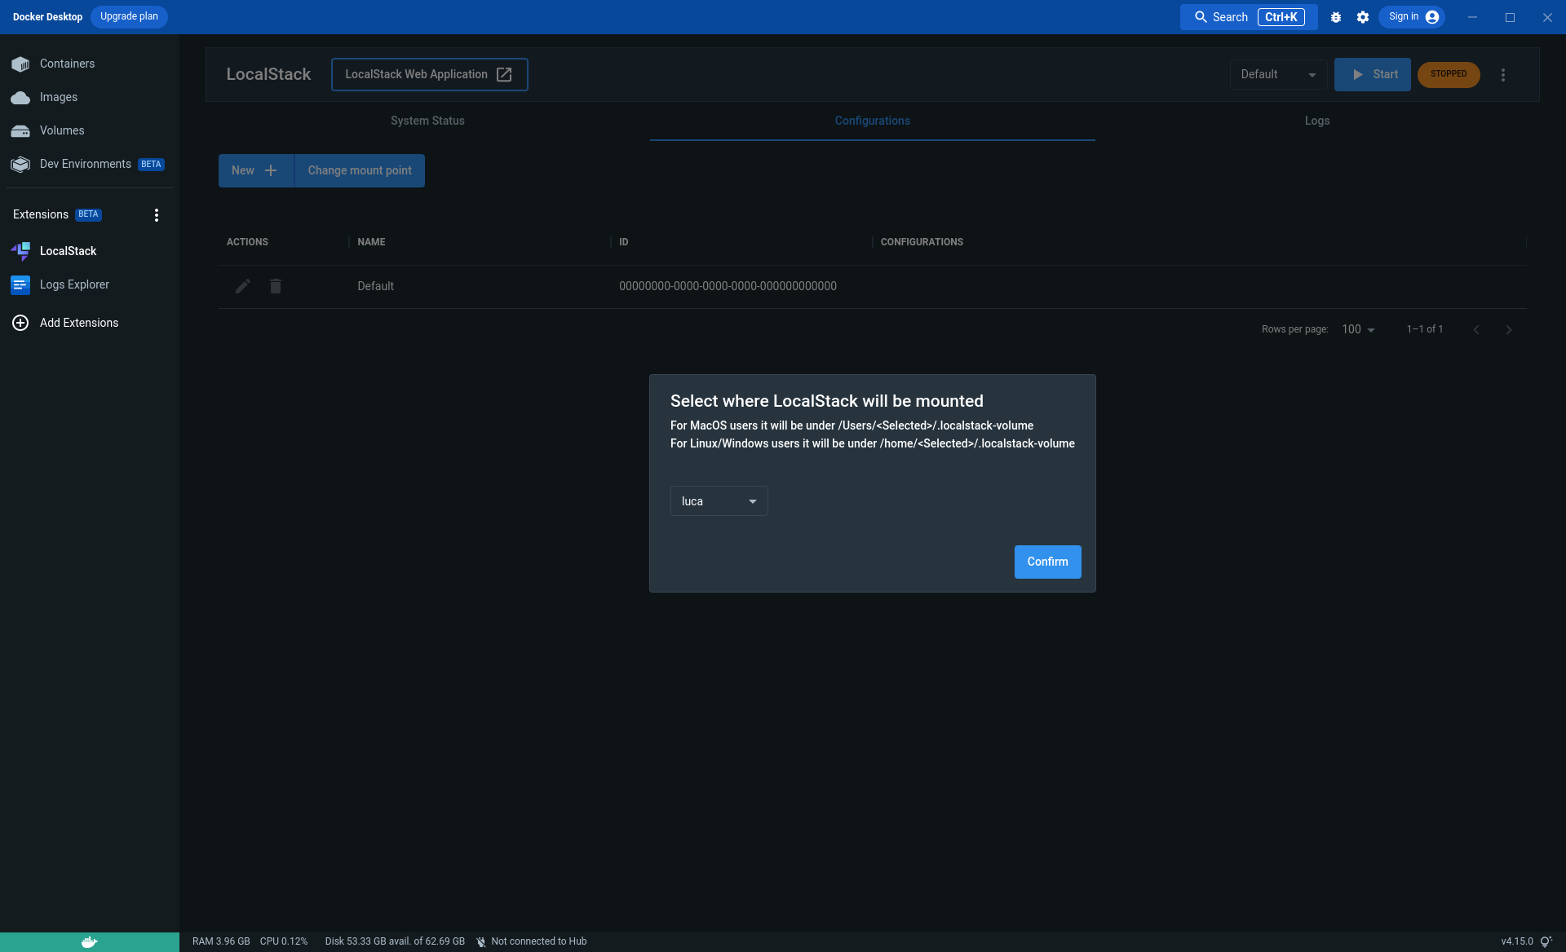The image size is (1566, 952).
Task: Open the Extensions three-dot menu
Action: 157,215
